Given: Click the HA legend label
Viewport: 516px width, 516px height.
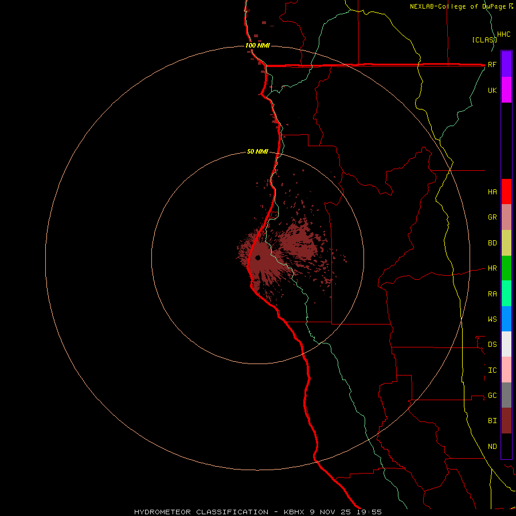Looking at the screenshot, I should (x=492, y=192).
